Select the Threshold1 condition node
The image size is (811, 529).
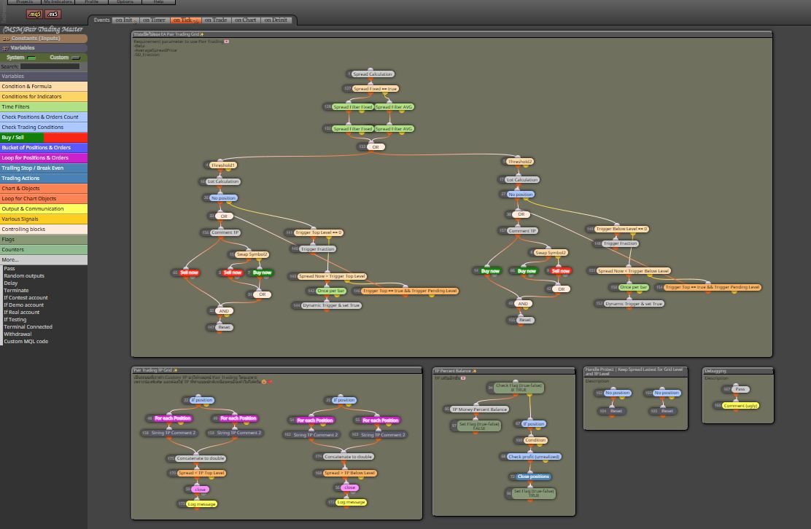(223, 165)
